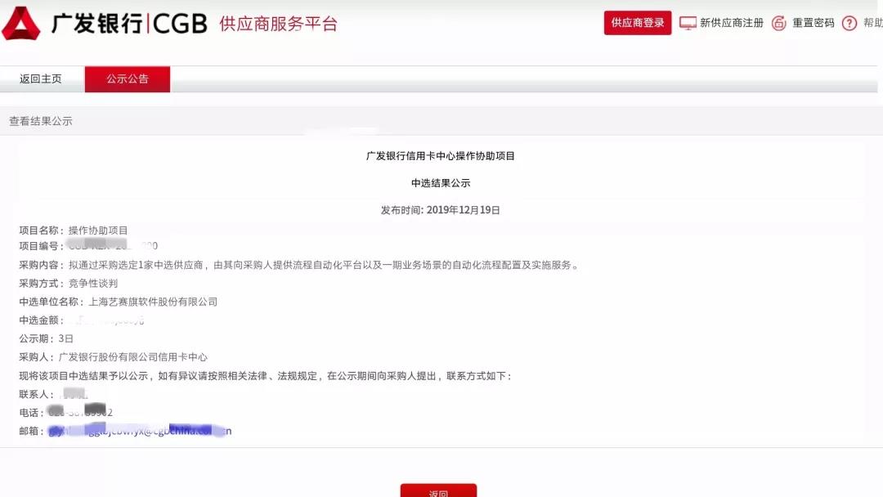
Task: Click the announcement title 广发银行信用卡中心操作协助项目
Action: (441, 156)
